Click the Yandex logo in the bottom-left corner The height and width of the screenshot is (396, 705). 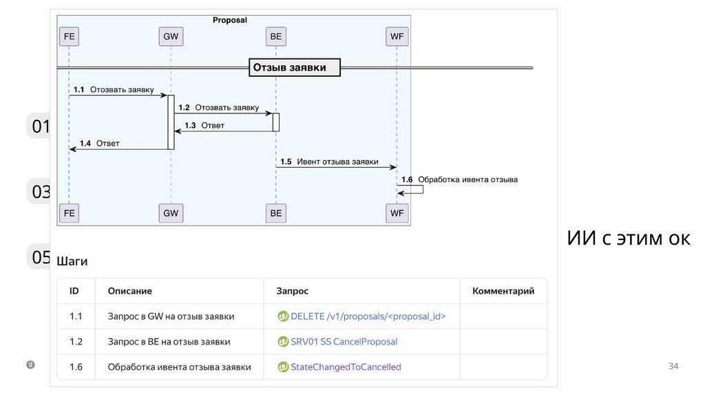31,365
